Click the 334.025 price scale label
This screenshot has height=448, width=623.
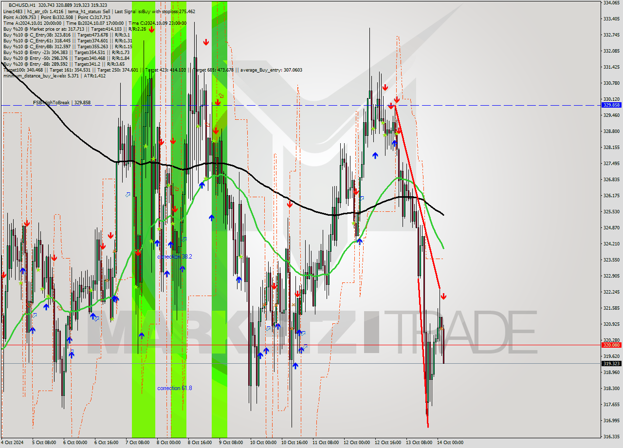[611, 2]
